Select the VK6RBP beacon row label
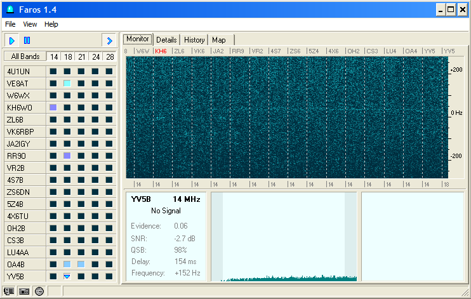 point(25,131)
